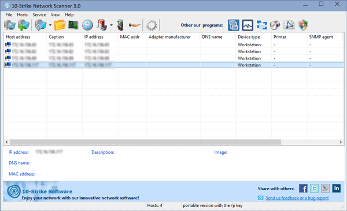Click the IP address label in details pane
The width and height of the screenshot is (347, 211).
click(19, 152)
